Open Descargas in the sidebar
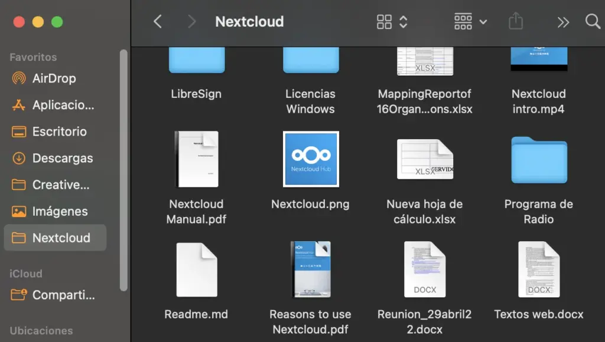Image resolution: width=605 pixels, height=342 pixels. click(61, 158)
